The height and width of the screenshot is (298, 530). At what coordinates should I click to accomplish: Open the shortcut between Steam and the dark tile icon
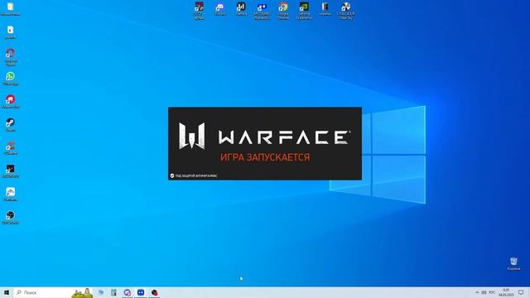coord(11,148)
